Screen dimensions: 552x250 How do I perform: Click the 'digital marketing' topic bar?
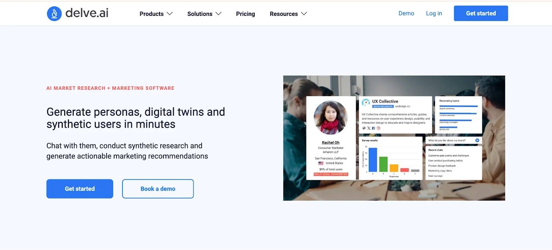(x=459, y=106)
